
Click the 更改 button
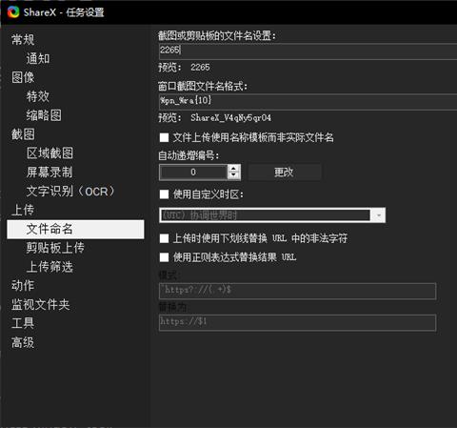pos(285,173)
